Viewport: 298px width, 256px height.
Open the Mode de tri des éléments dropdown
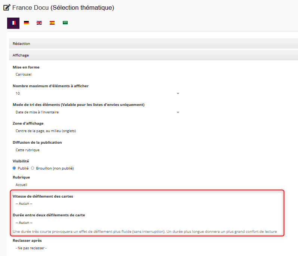(x=97, y=112)
